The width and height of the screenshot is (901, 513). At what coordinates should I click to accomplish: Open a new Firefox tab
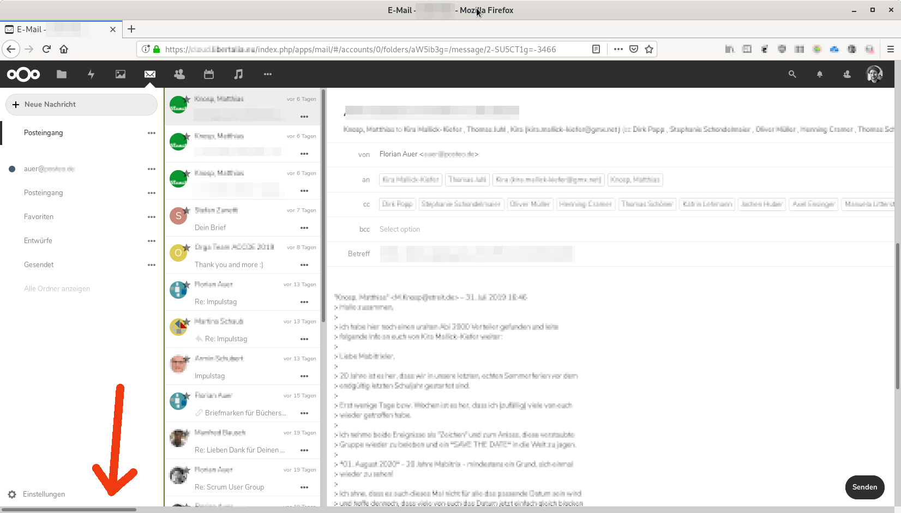click(x=131, y=29)
